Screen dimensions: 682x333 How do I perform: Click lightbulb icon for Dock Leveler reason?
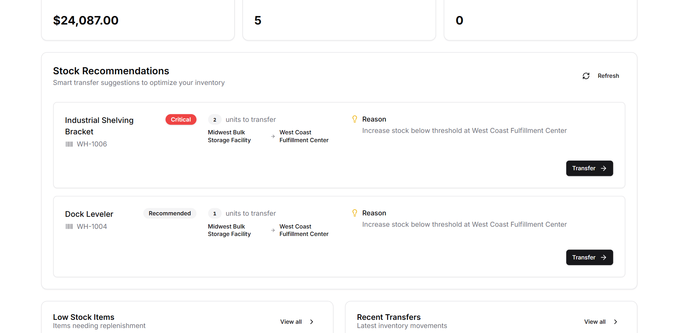355,213
